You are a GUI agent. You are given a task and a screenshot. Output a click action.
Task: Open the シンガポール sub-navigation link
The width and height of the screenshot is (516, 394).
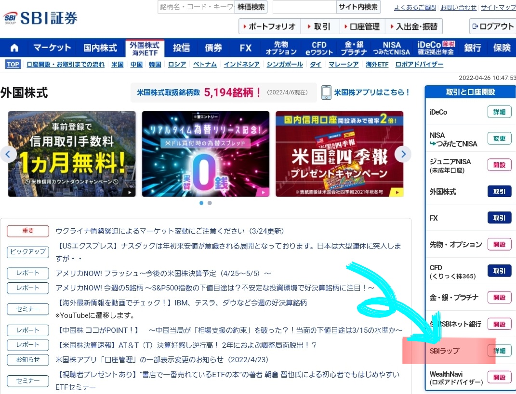point(285,65)
